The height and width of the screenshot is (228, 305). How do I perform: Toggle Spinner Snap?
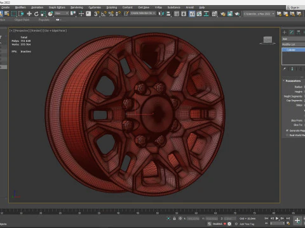pyautogui.click(x=118, y=14)
